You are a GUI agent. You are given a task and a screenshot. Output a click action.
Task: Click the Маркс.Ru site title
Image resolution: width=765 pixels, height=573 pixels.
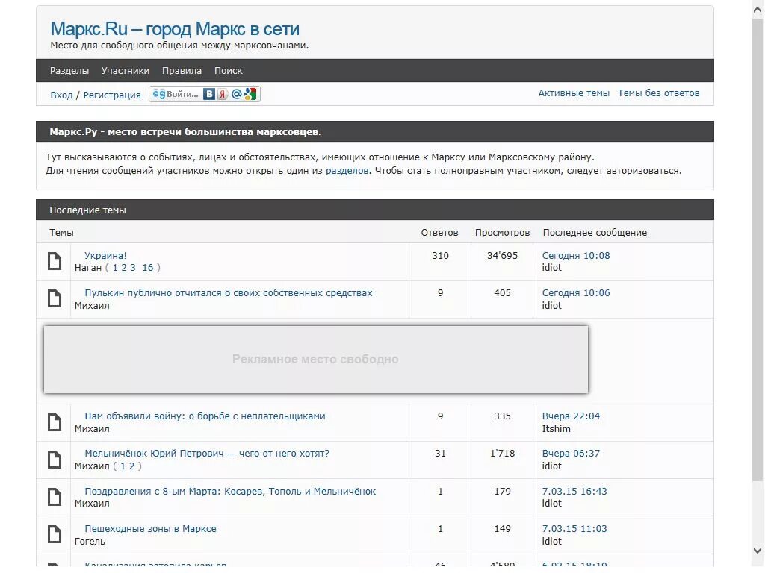coord(175,29)
